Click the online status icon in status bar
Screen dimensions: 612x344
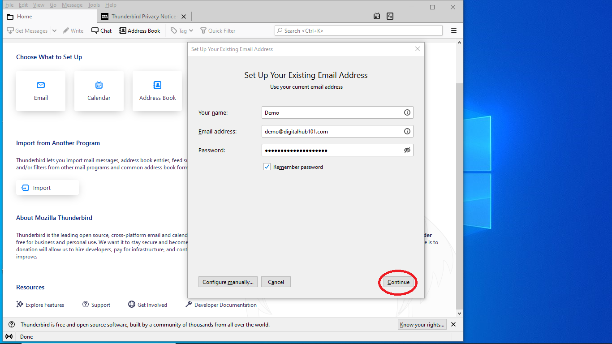9,336
